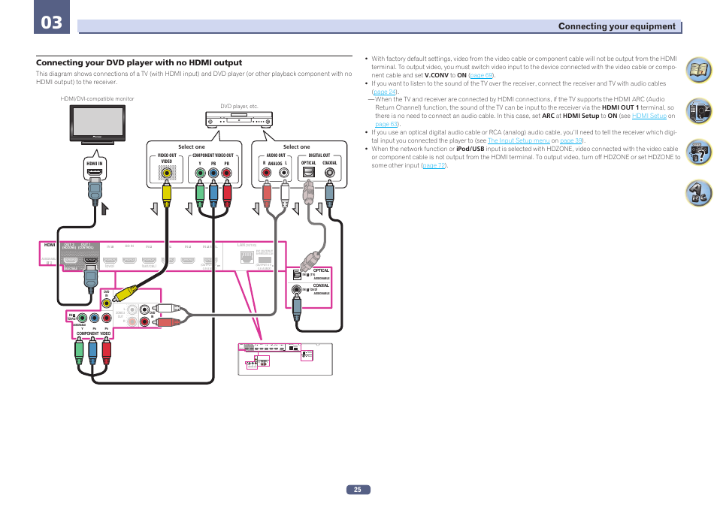
Task: Click the Select one label above audio outputs
Action: click(296, 146)
